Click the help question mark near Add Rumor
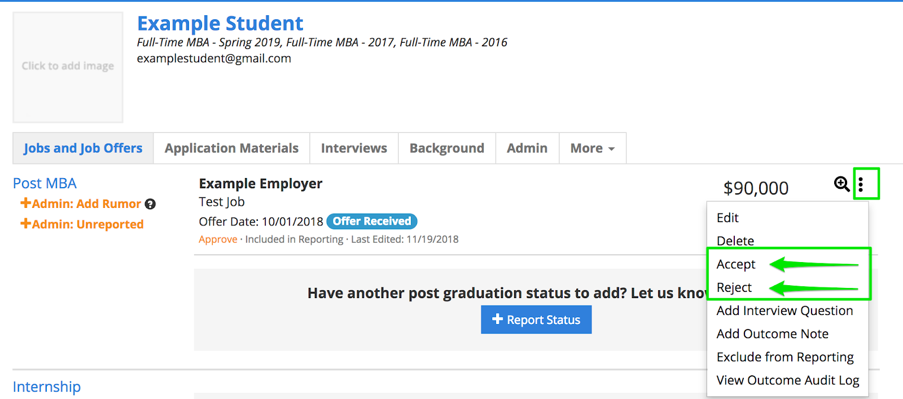Viewport: 903px width, 399px height. point(150,204)
